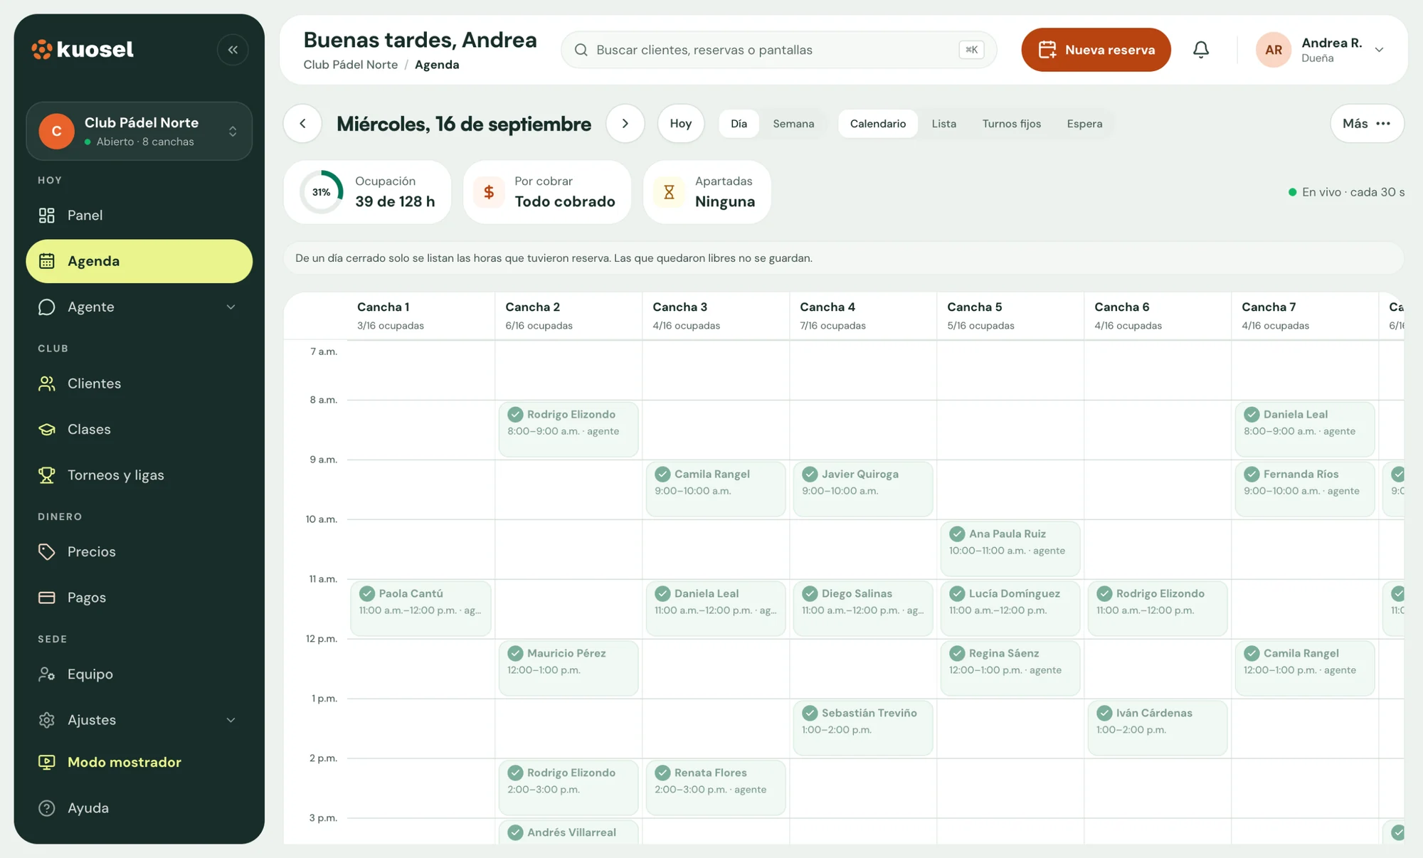The image size is (1423, 858).
Task: Open Clientes in the sidebar
Action: (139, 383)
